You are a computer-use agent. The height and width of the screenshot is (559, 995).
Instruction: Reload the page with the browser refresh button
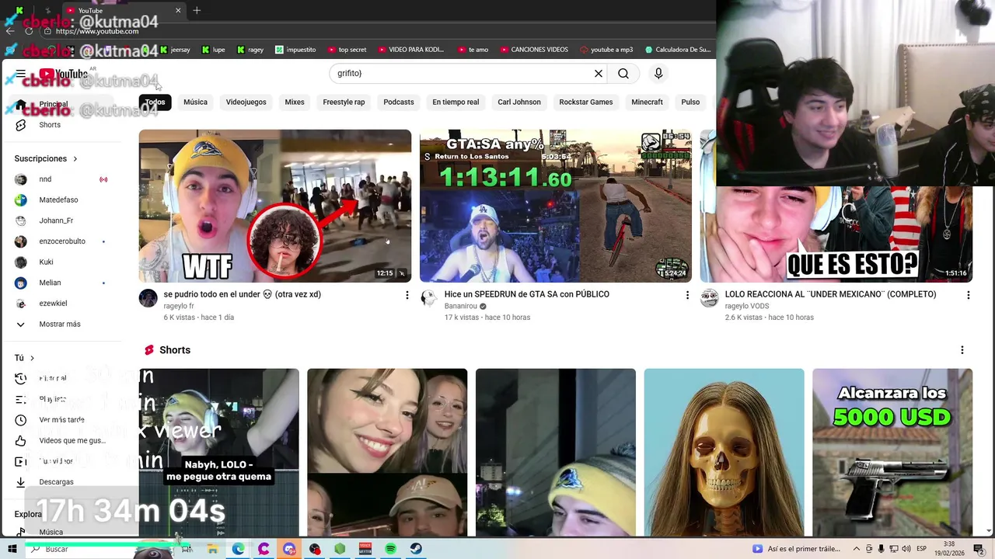coord(29,31)
